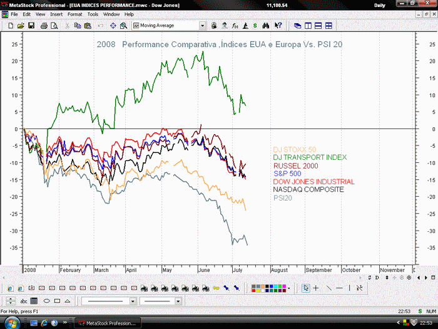Open the Indicator Builder fx icon
The height and width of the screenshot is (329, 438).
click(x=235, y=26)
